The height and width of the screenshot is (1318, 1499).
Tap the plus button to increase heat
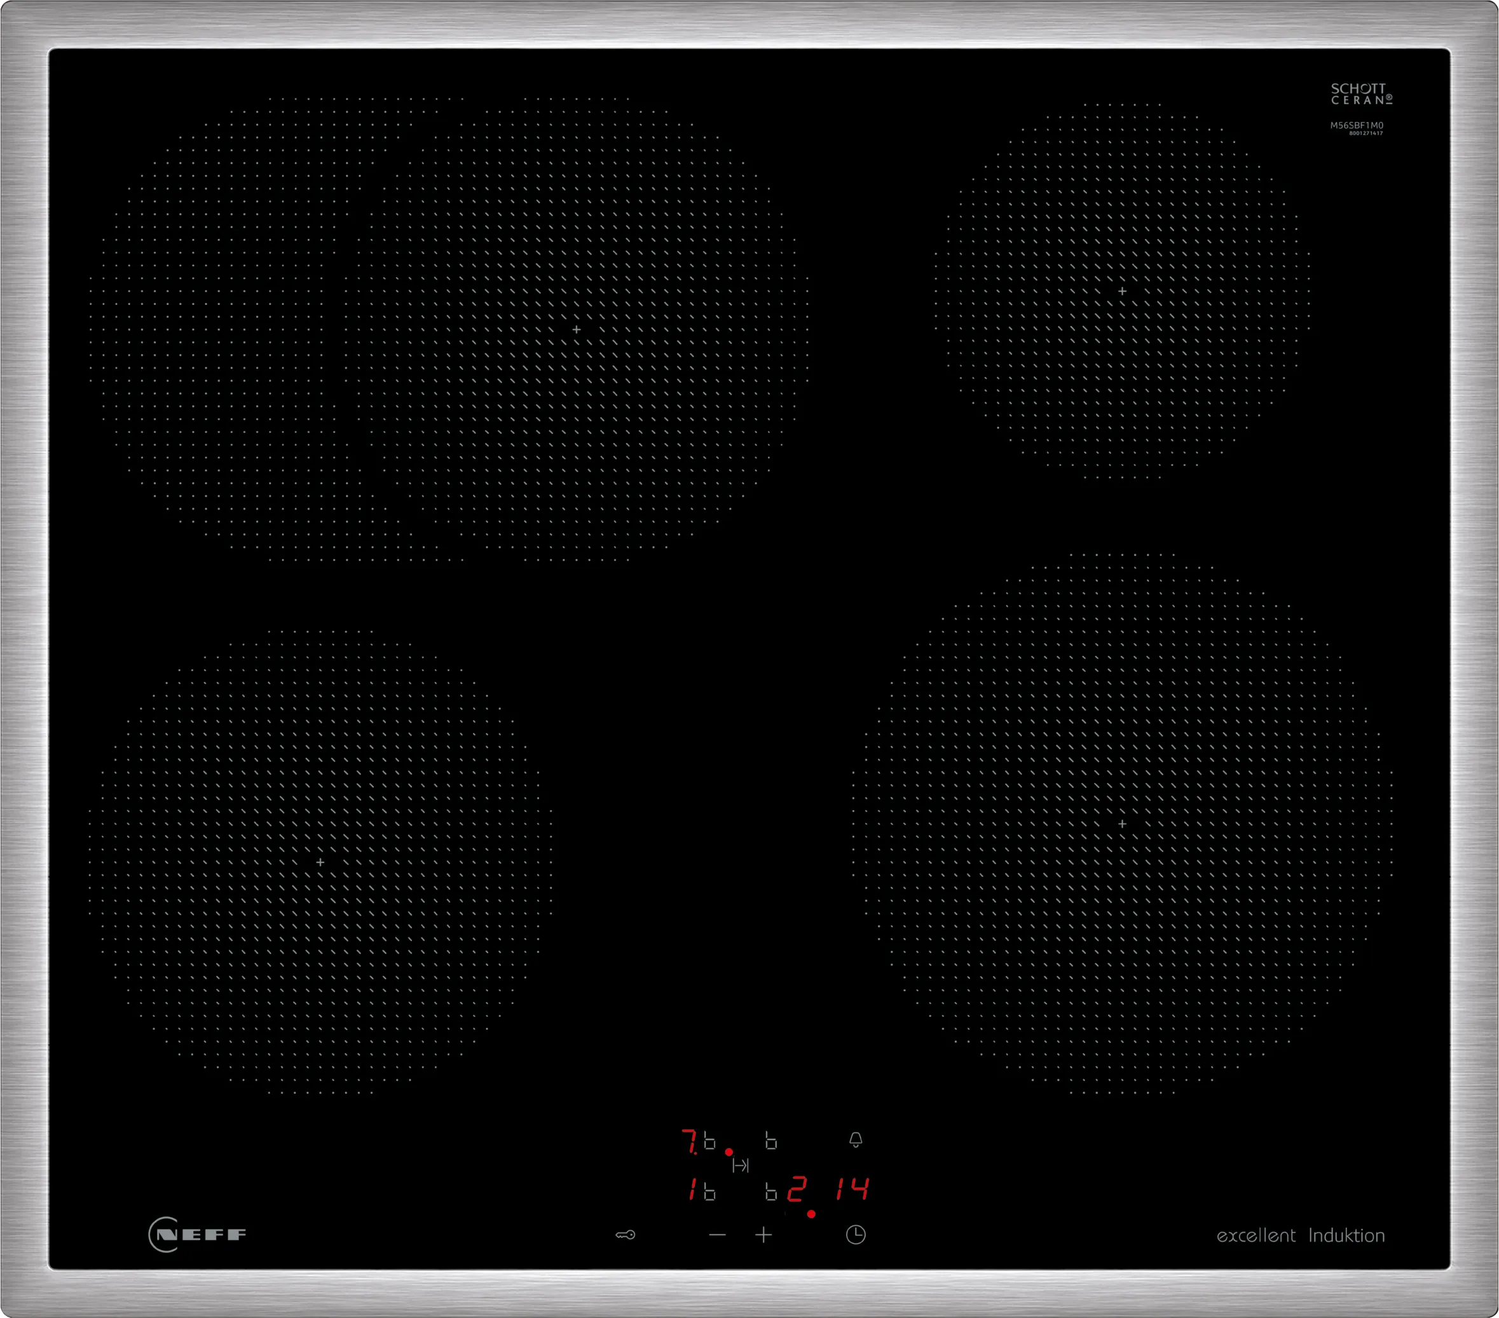click(763, 1235)
